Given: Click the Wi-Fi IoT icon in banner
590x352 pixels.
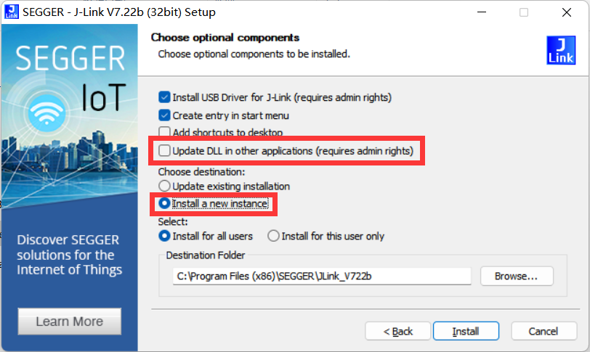Looking at the screenshot, I should pos(47,112).
